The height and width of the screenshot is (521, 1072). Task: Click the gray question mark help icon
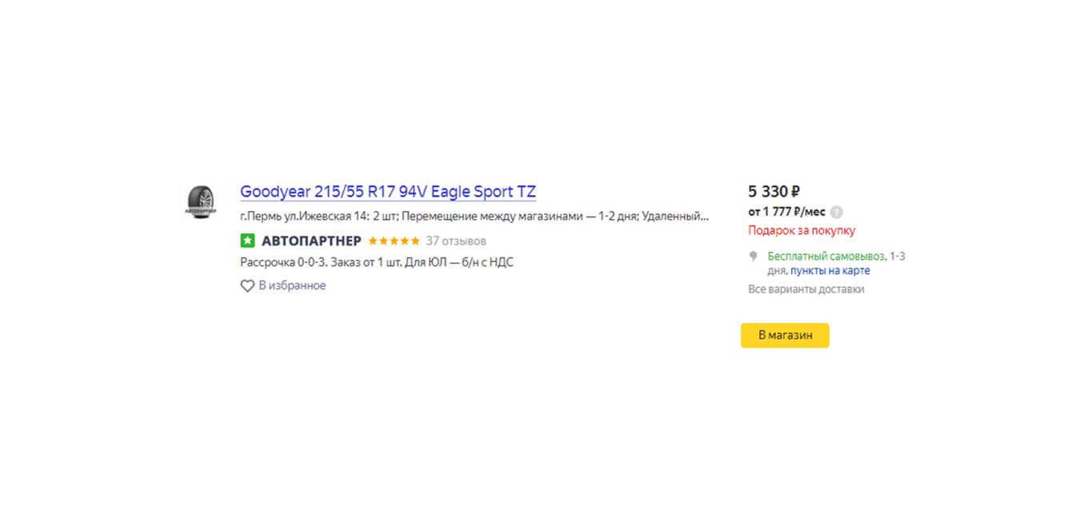coord(837,212)
